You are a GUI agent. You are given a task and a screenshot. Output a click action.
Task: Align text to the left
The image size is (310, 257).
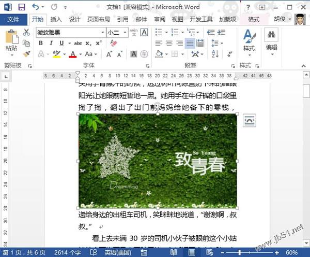pos(159,43)
